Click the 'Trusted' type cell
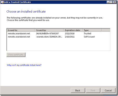This screenshot has height=96, width=118. 87,33
